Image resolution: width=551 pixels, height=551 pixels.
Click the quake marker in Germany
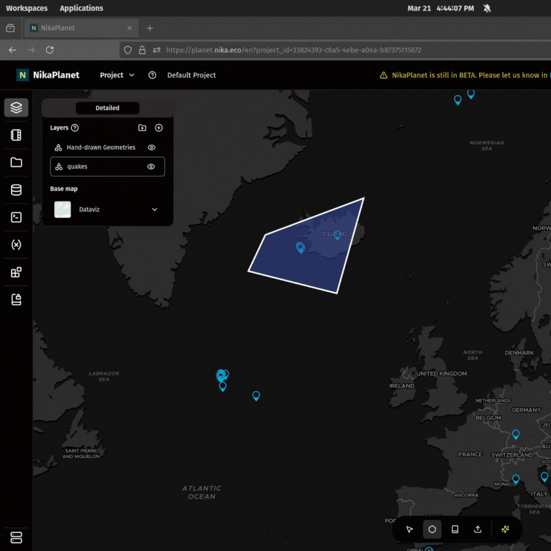point(516,434)
